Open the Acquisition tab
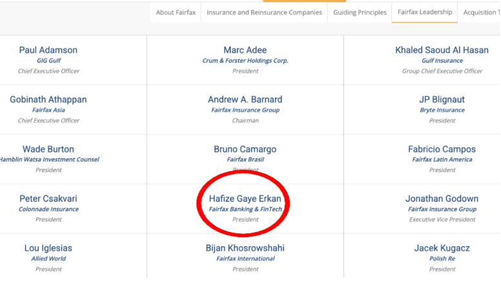The width and height of the screenshot is (501, 285). [x=481, y=12]
